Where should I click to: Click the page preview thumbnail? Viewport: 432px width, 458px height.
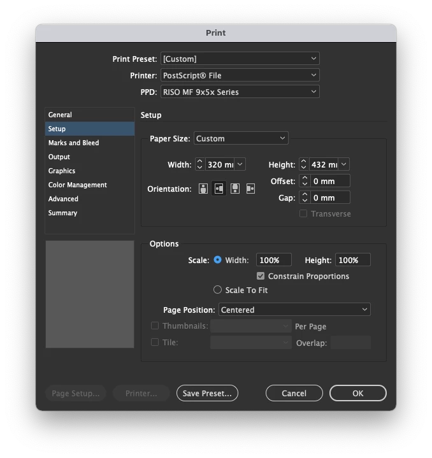(x=90, y=294)
